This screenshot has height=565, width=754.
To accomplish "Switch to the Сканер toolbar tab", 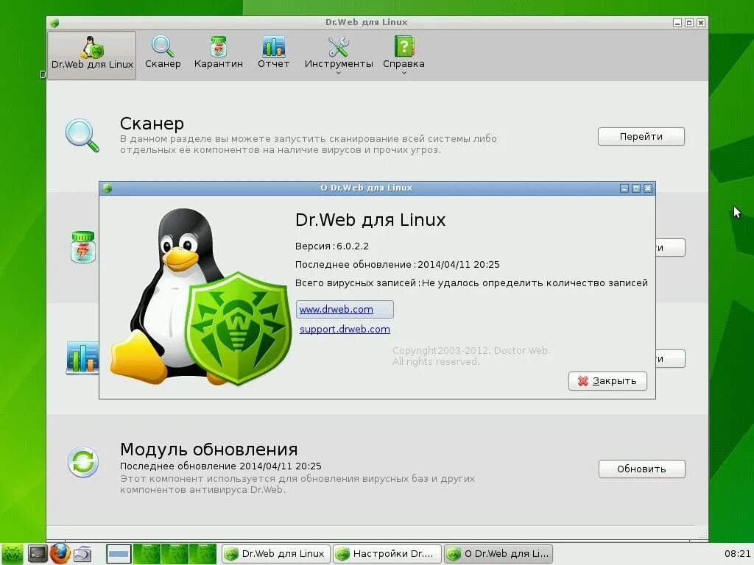I will [163, 53].
